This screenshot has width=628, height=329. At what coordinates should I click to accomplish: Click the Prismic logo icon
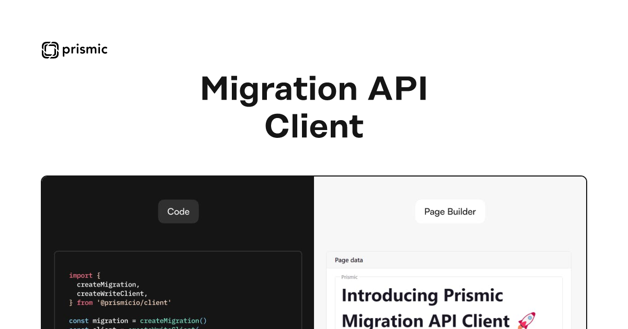(x=49, y=50)
